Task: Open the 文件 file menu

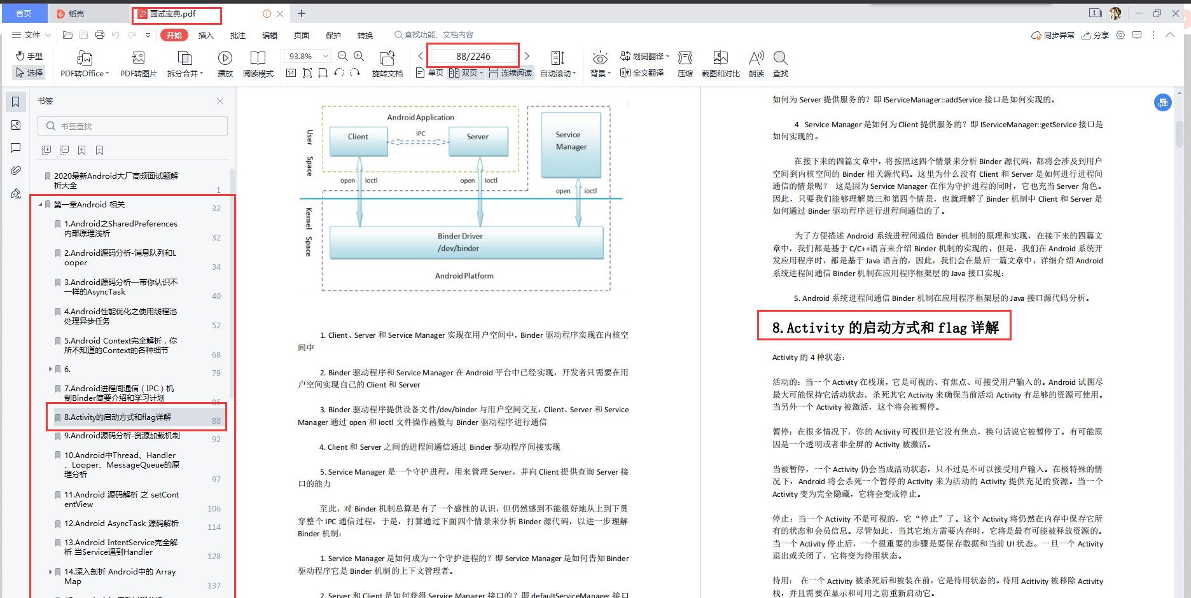Action: (x=31, y=35)
